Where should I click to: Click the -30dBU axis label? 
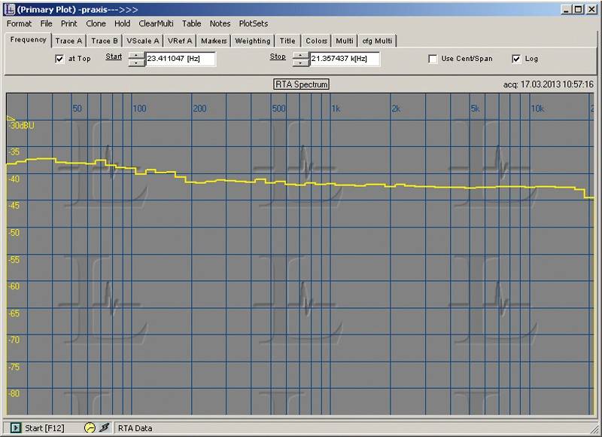21,125
